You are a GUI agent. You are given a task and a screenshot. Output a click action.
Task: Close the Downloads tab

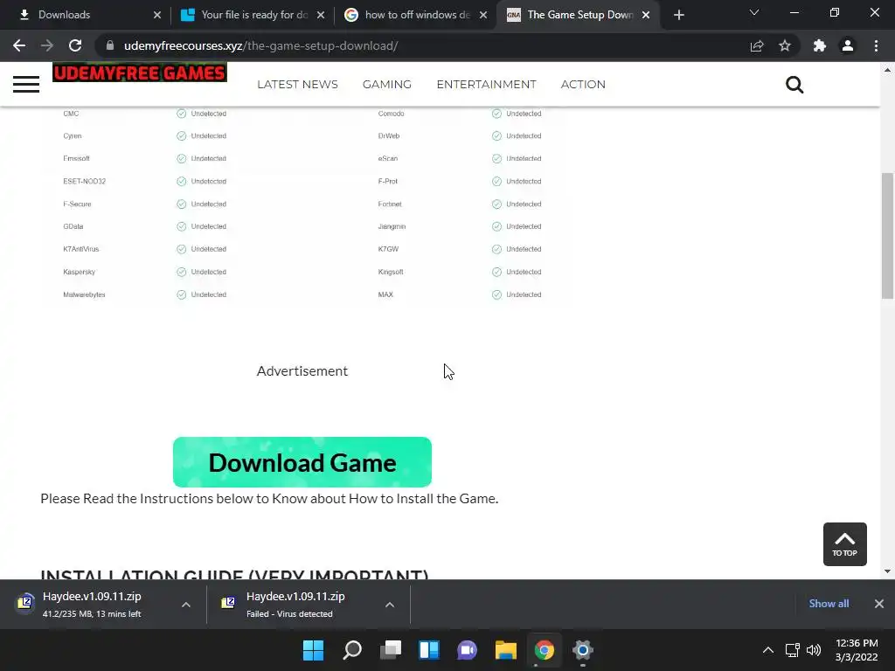point(157,15)
